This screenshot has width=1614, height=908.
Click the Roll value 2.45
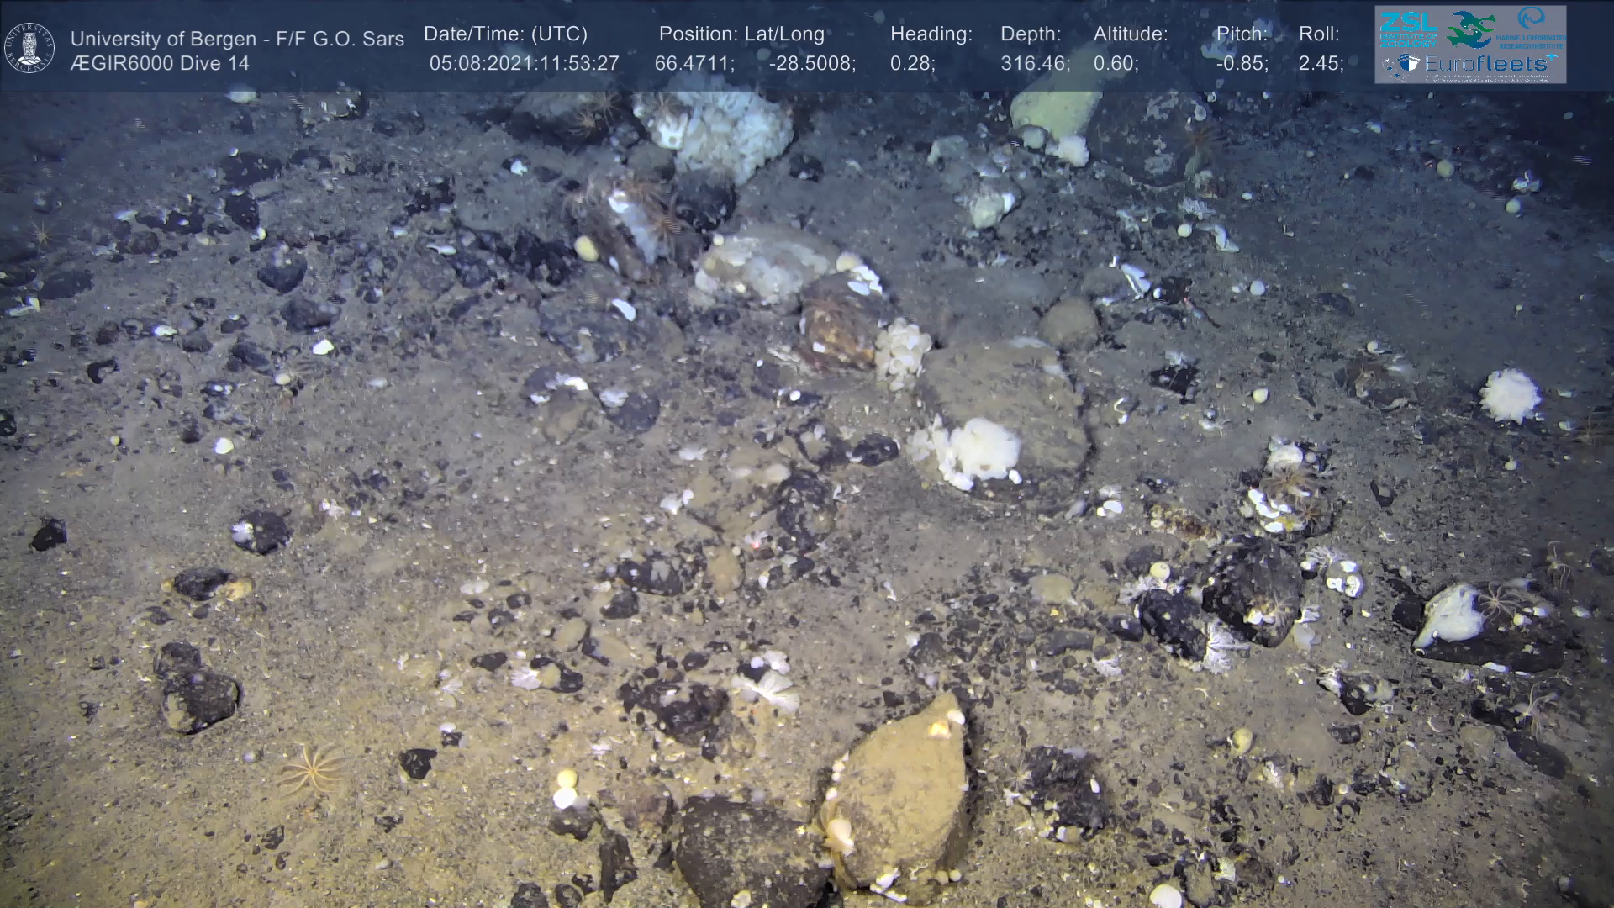pos(1321,64)
